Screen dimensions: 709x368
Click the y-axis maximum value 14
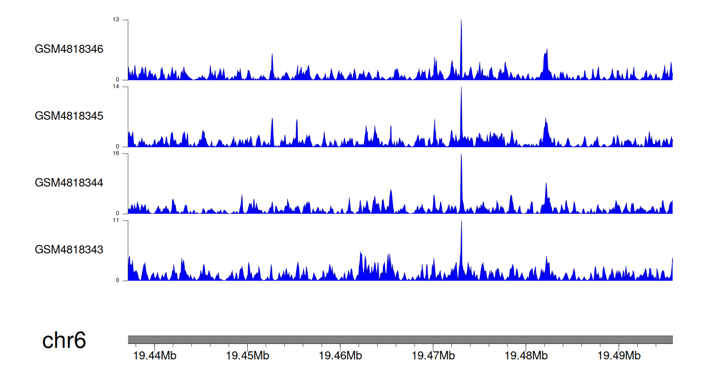[116, 87]
